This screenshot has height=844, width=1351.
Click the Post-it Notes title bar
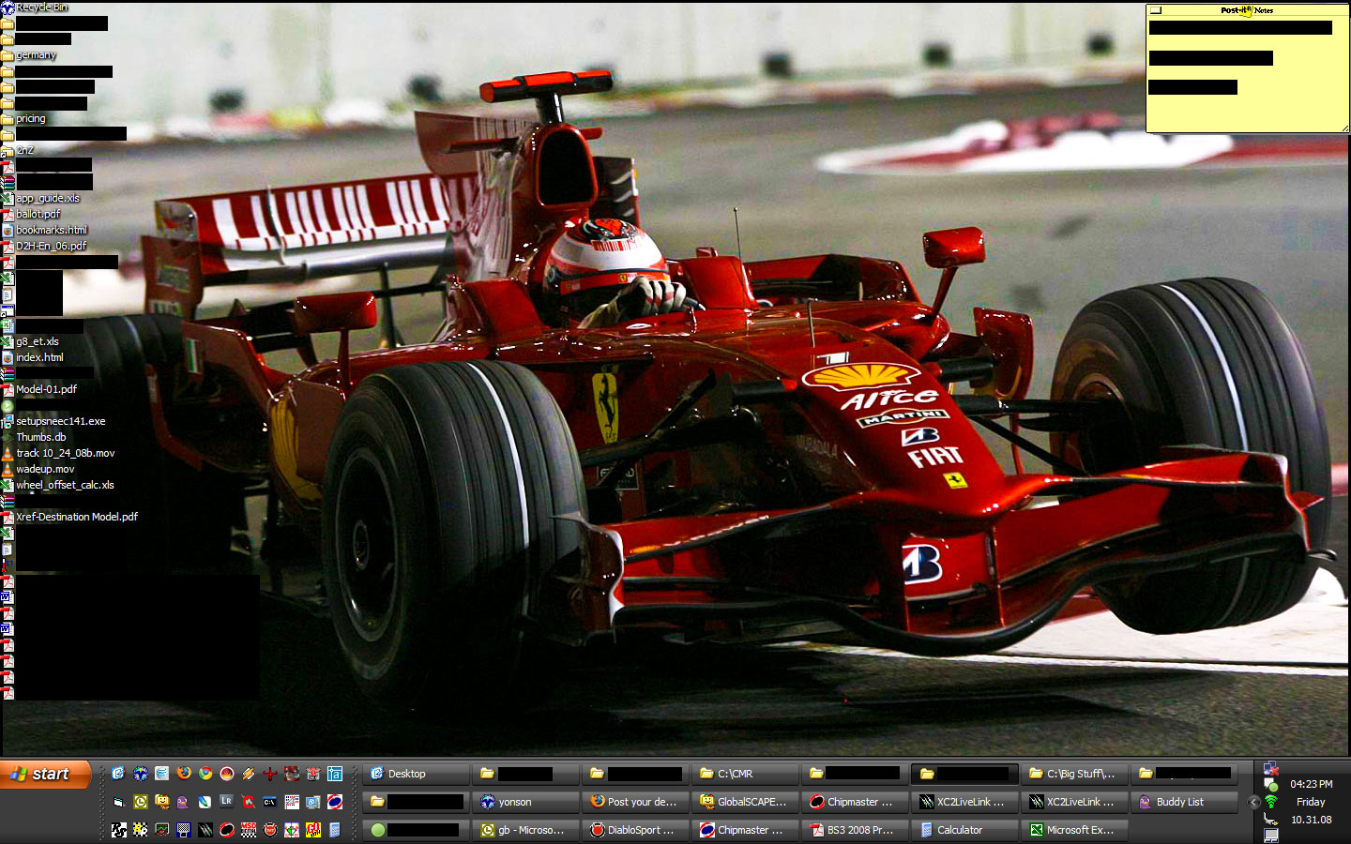pyautogui.click(x=1247, y=10)
